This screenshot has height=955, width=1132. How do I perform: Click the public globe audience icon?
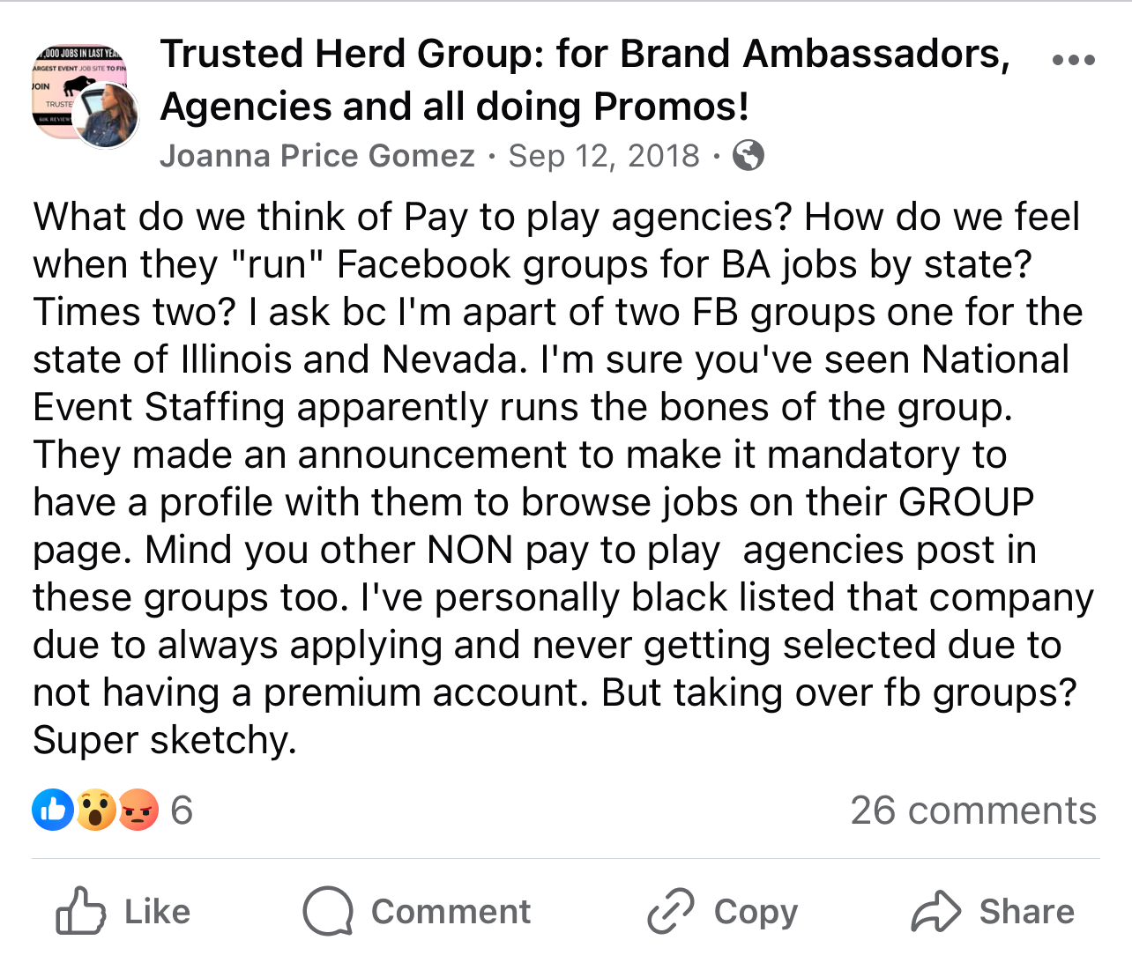pyautogui.click(x=748, y=156)
